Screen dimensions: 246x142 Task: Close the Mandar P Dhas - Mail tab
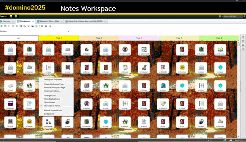pos(61,21)
